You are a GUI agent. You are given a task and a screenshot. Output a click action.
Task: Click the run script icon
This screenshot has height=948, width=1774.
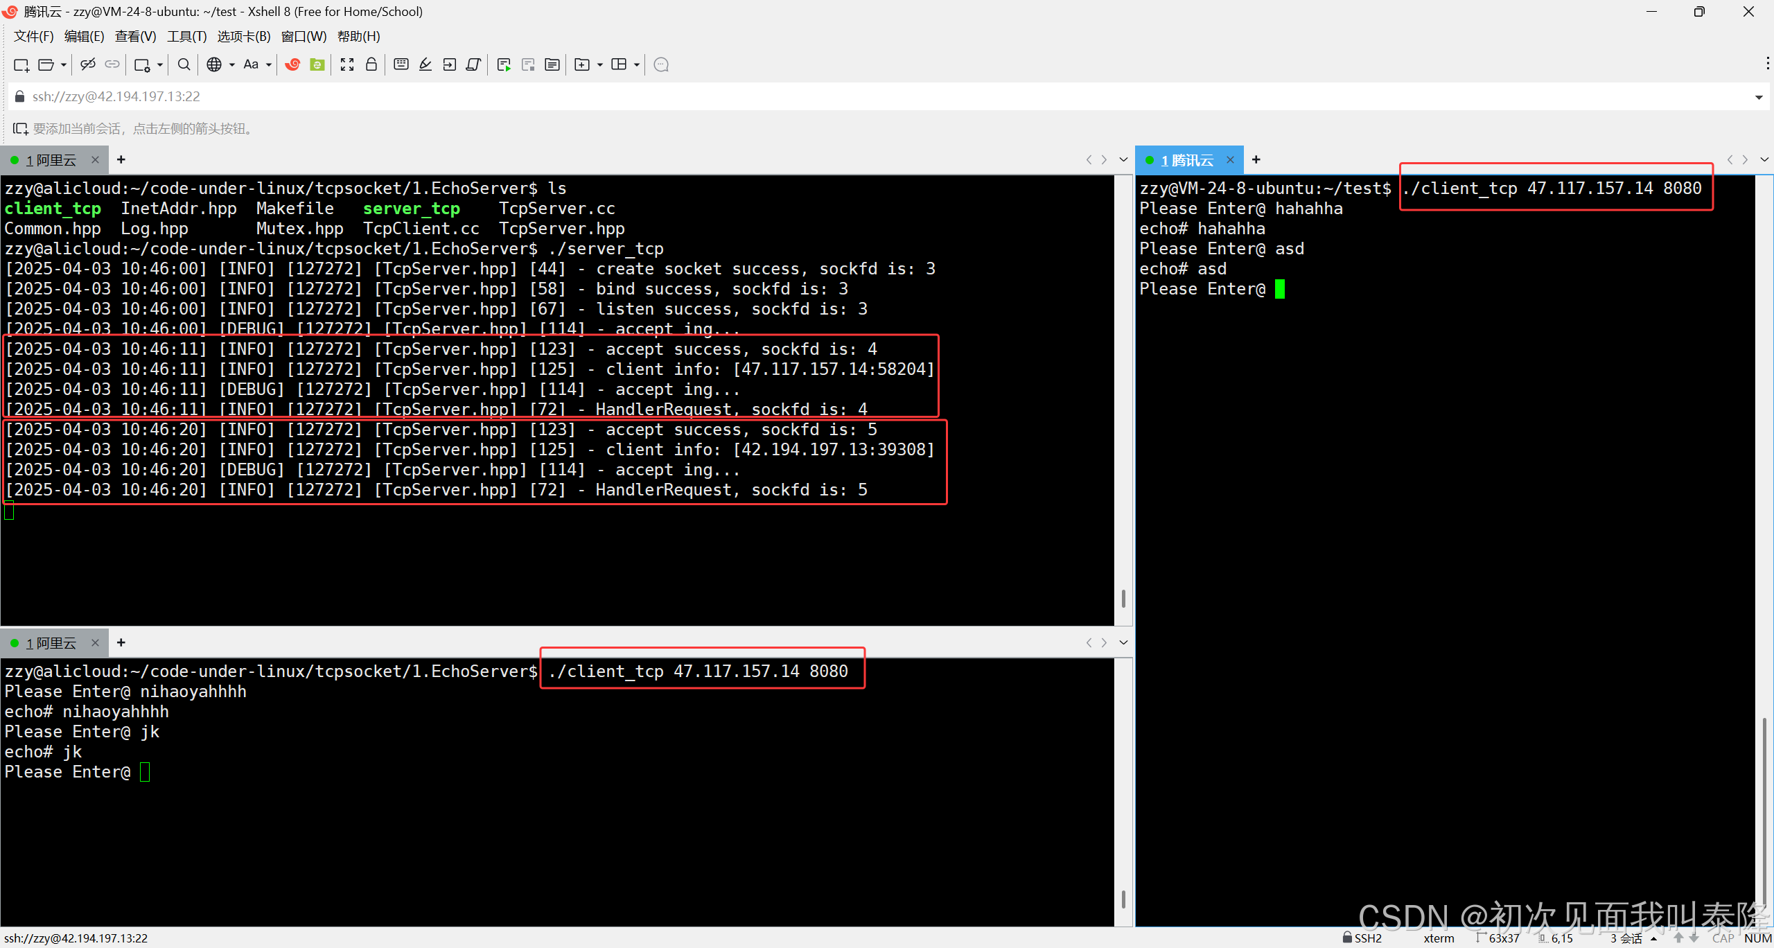tap(504, 64)
